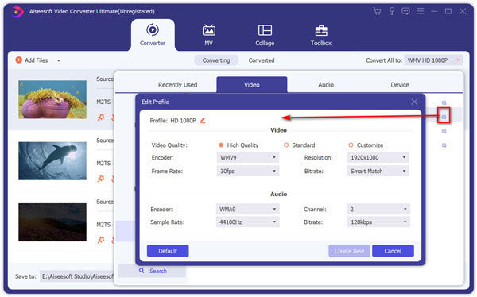
Task: Open the Collage tab
Action: coord(265,35)
